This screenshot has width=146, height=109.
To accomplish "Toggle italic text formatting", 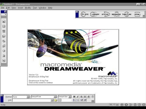I will click(x=78, y=97).
